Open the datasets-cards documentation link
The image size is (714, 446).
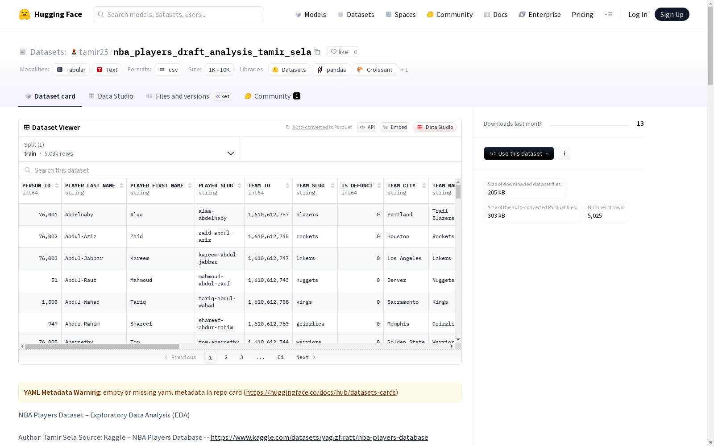(x=321, y=392)
